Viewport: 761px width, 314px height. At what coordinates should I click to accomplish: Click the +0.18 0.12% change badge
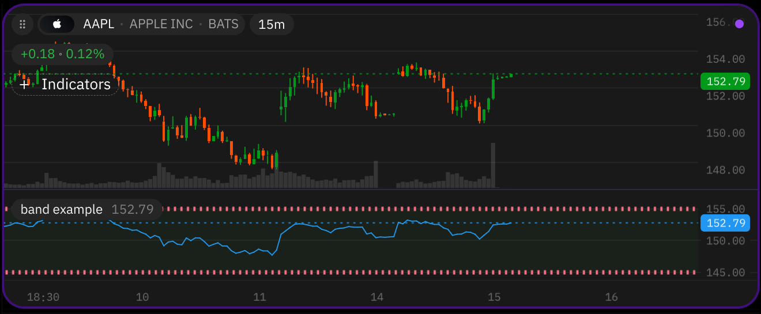coord(62,54)
